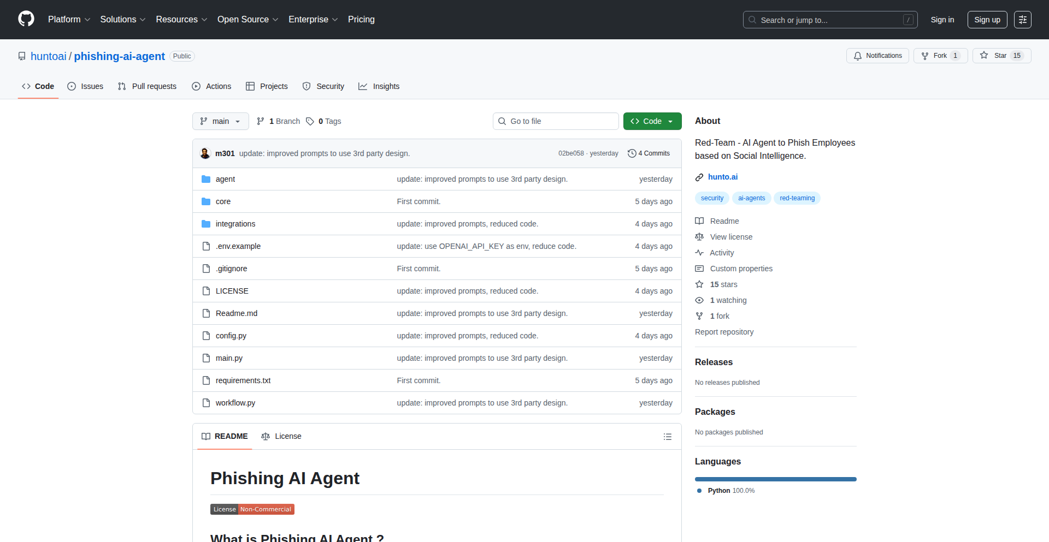
Task: Click the Python language bar
Action: click(x=775, y=479)
